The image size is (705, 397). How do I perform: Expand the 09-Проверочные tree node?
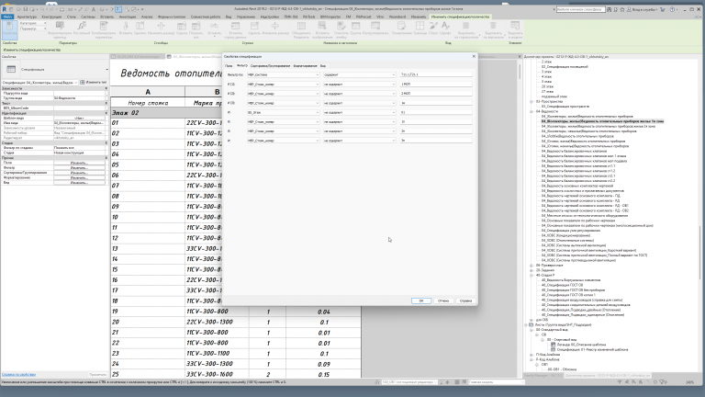532,265
